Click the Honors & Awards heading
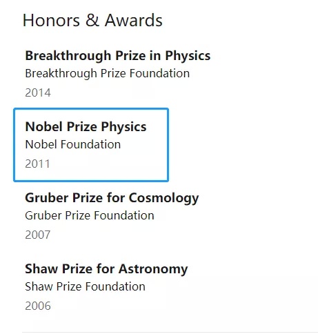This screenshot has height=334, width=318. coord(92,20)
